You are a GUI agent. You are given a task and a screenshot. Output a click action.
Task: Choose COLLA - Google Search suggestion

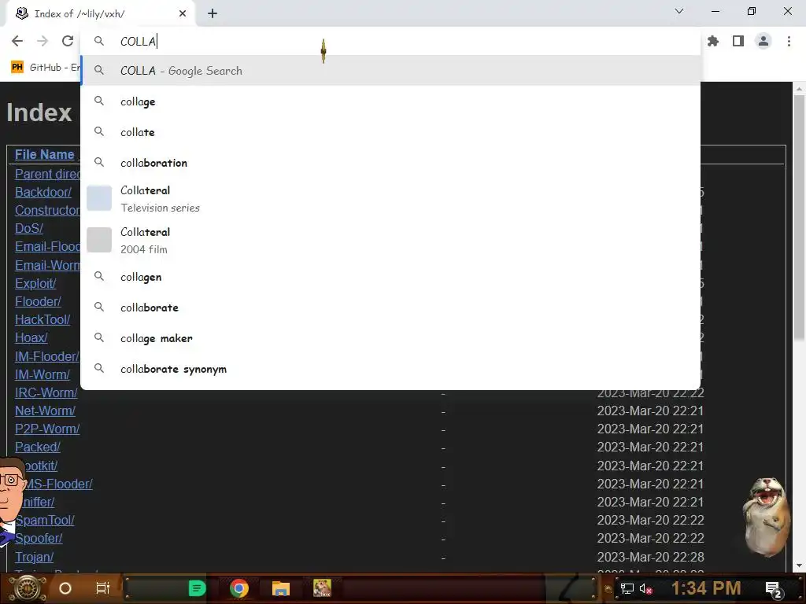click(x=390, y=70)
